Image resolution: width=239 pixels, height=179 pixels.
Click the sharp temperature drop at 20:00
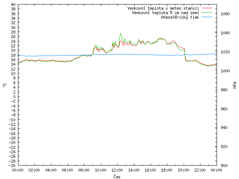point(185,55)
